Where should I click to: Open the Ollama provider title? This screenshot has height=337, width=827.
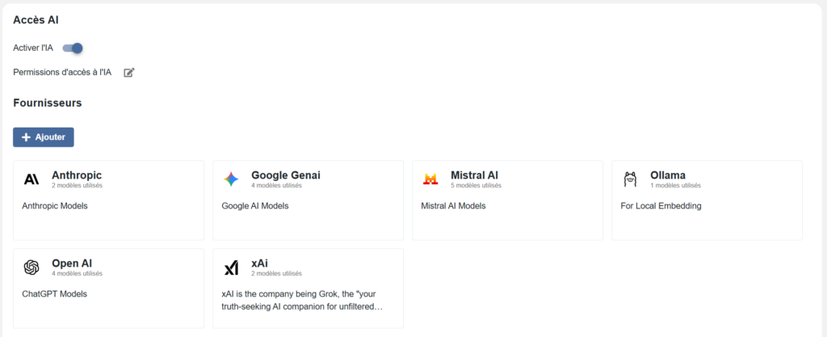[x=668, y=175]
